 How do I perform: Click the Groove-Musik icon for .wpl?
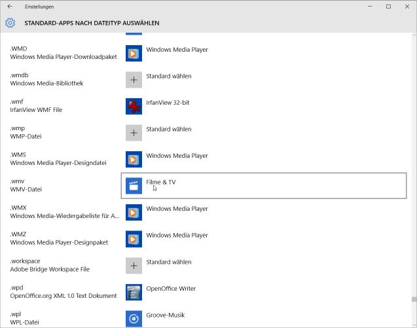click(134, 319)
